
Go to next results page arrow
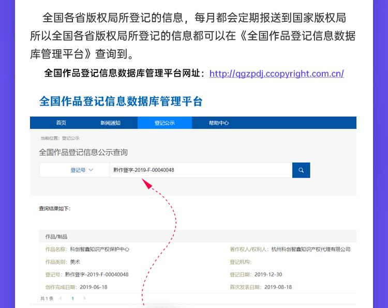(x=84, y=299)
